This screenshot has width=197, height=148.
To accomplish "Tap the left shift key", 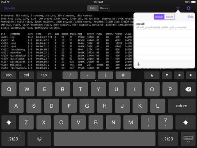I will pos(9,123).
